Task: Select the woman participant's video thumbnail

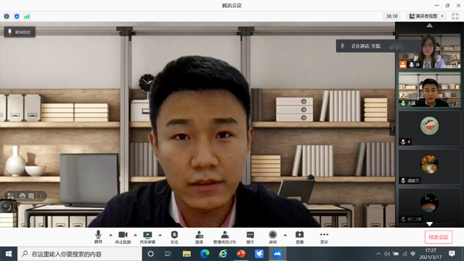Action: click(430, 51)
